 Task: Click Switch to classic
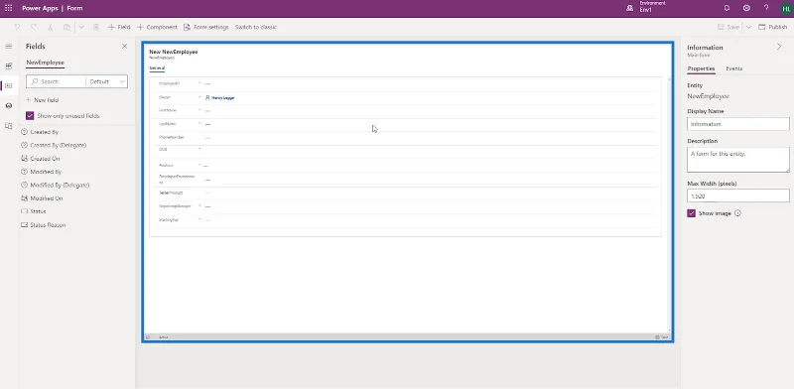(x=256, y=28)
